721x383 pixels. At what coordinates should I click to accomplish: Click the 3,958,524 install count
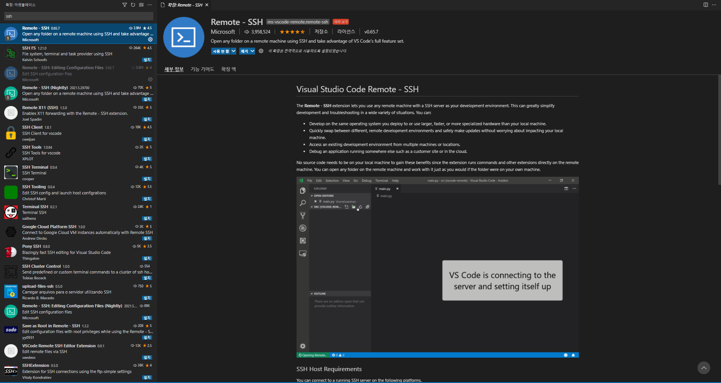[x=257, y=32]
